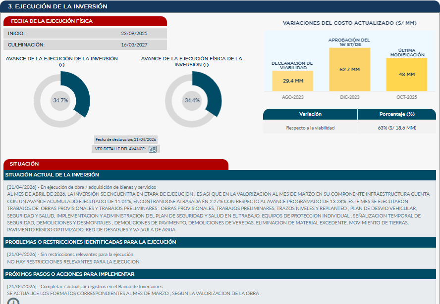This screenshot has height=304, width=440.
Task: Click the Variación column header
Action: (310, 114)
